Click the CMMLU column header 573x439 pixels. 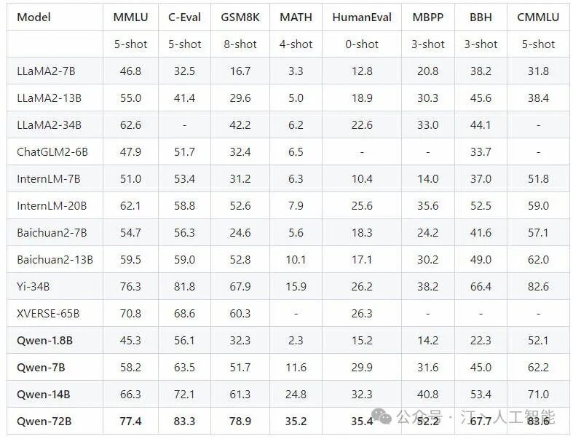click(539, 17)
